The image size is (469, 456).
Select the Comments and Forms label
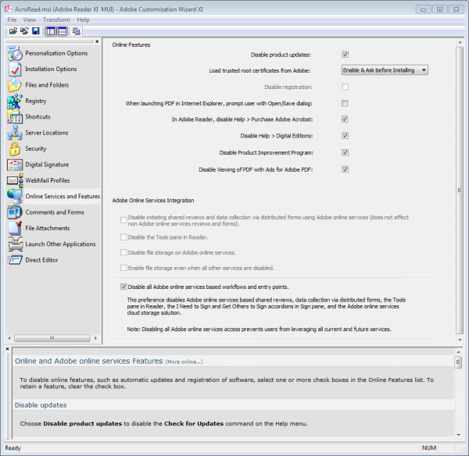55,212
